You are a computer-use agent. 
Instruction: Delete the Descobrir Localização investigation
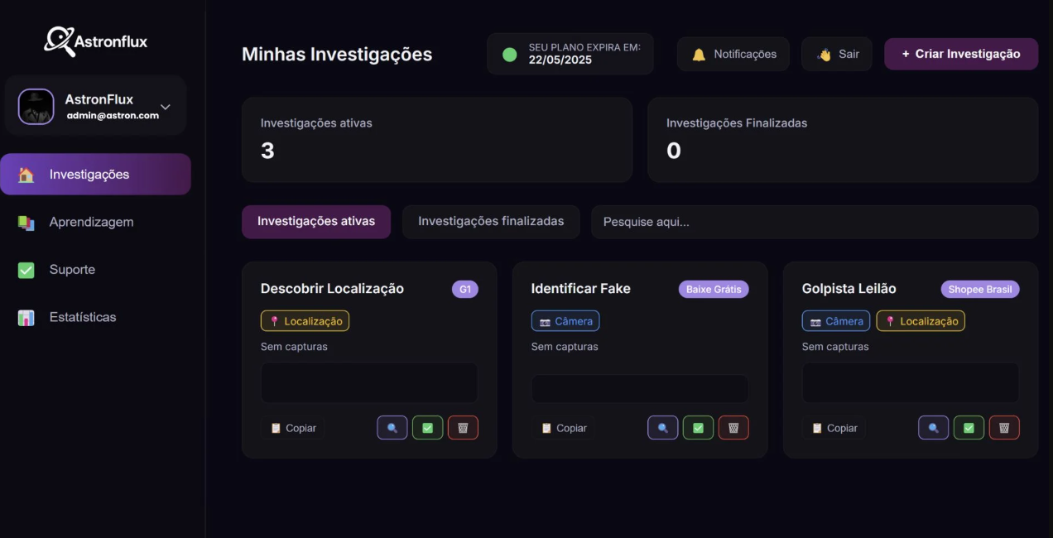463,428
